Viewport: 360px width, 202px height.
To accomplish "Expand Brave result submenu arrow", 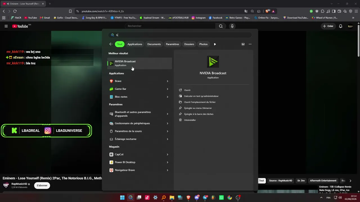I will pyautogui.click(x=167, y=81).
